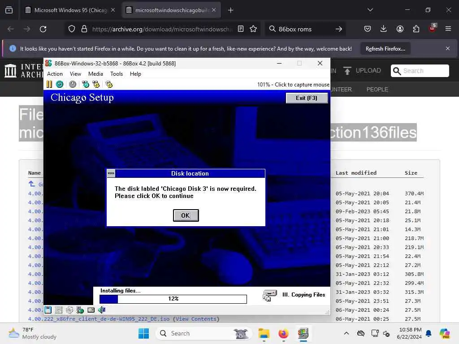
Task: Click Firefox icon in taskbar
Action: click(283, 333)
